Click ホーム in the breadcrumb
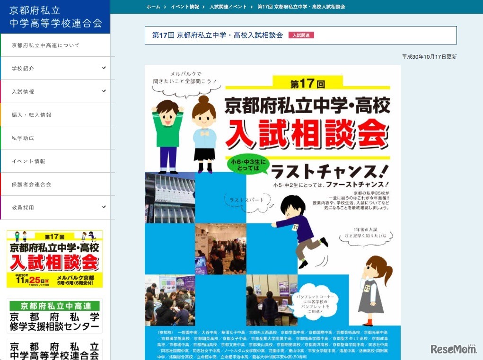 [x=153, y=7]
